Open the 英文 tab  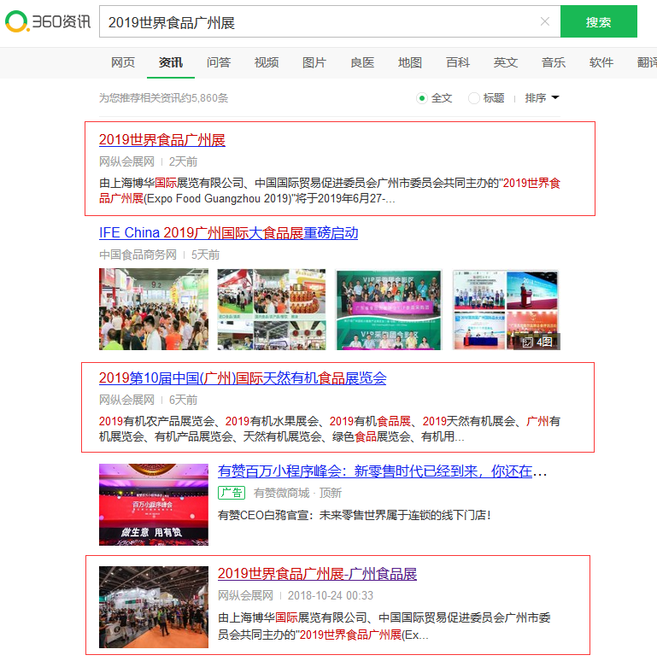pos(505,62)
